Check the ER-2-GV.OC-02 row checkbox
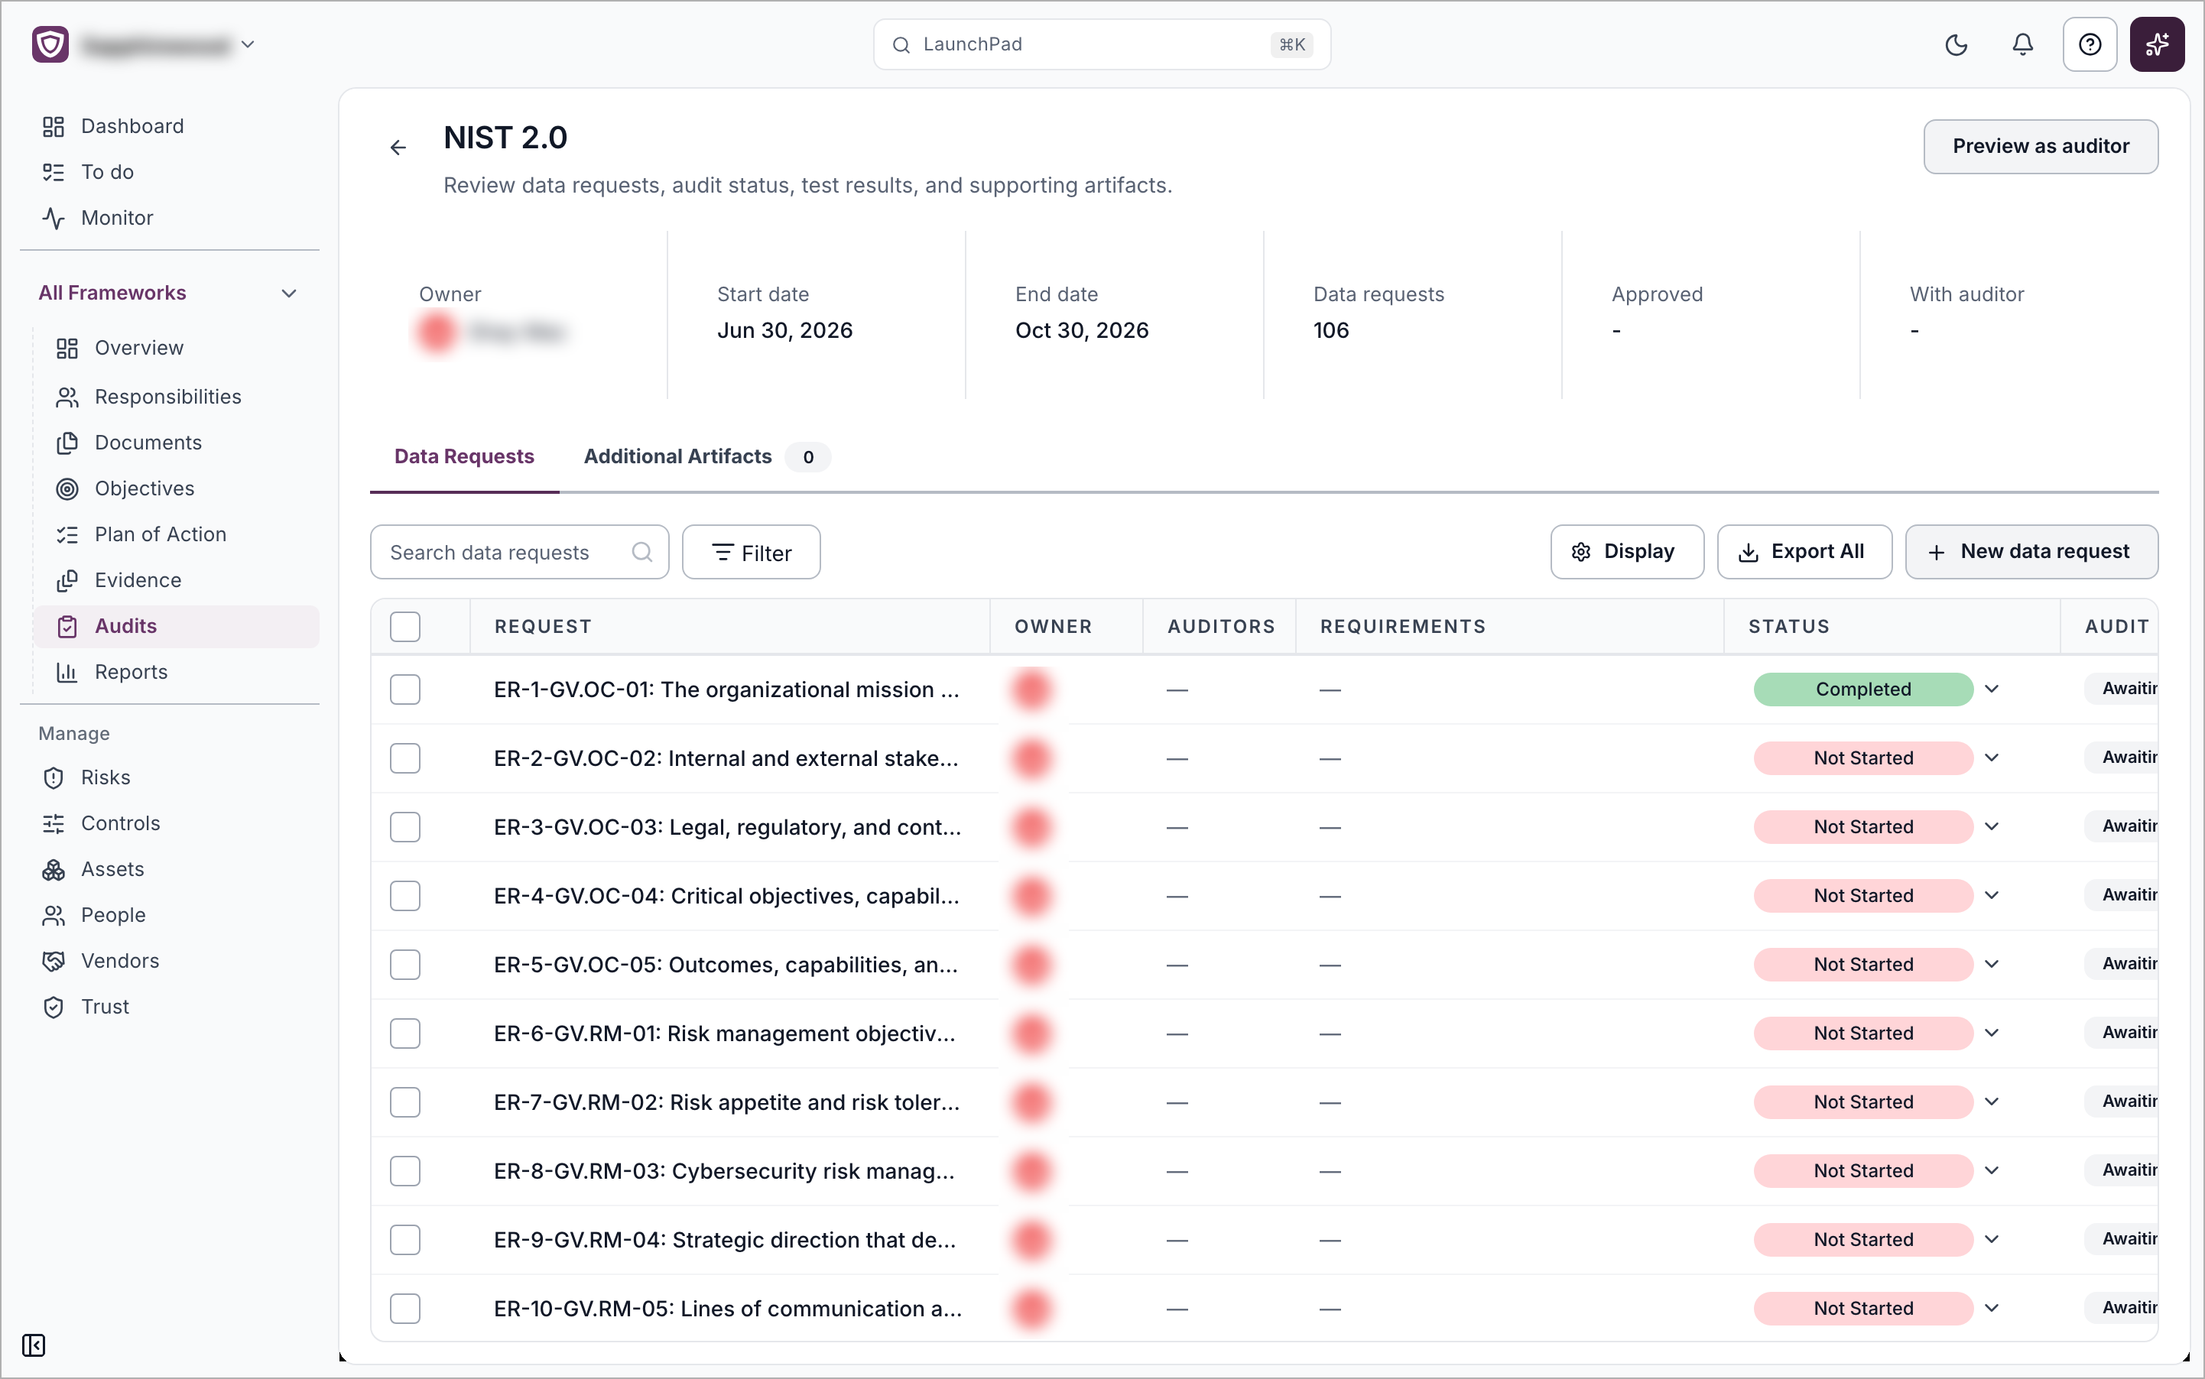The width and height of the screenshot is (2205, 1379). (405, 758)
